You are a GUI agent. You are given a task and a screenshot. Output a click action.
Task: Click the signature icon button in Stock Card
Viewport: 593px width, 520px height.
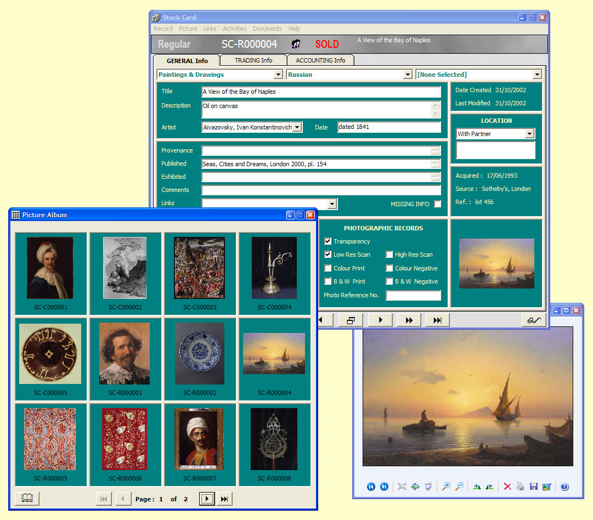pyautogui.click(x=534, y=320)
